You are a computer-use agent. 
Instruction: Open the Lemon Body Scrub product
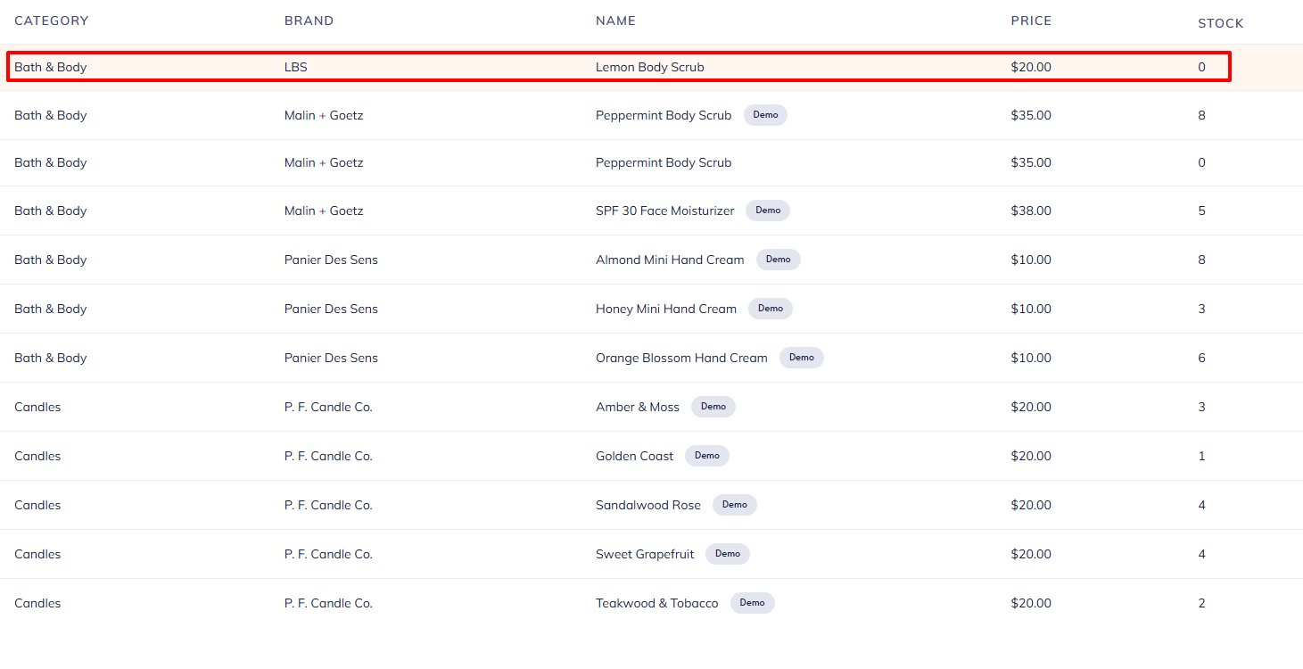[649, 67]
